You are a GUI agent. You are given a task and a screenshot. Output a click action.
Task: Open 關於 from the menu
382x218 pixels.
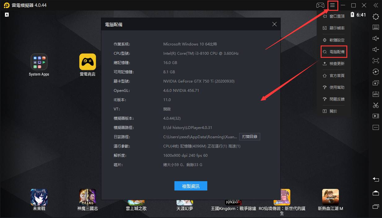(x=330, y=111)
